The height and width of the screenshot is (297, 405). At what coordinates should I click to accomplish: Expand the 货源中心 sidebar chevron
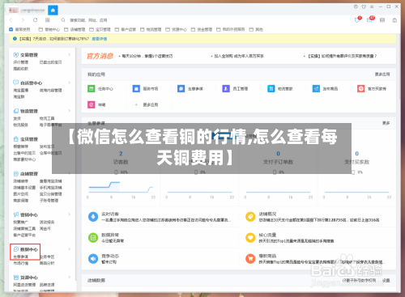coord(70,277)
